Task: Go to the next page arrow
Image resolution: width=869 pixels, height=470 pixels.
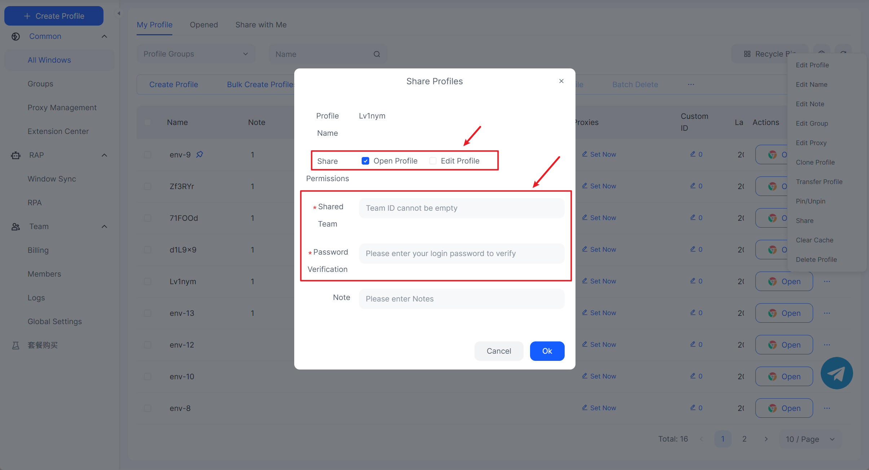Action: [766, 439]
